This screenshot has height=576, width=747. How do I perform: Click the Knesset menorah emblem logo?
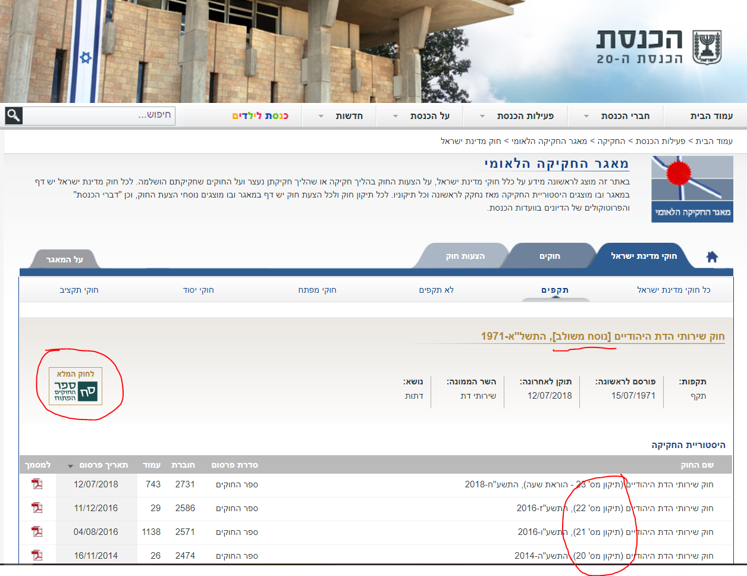click(707, 48)
